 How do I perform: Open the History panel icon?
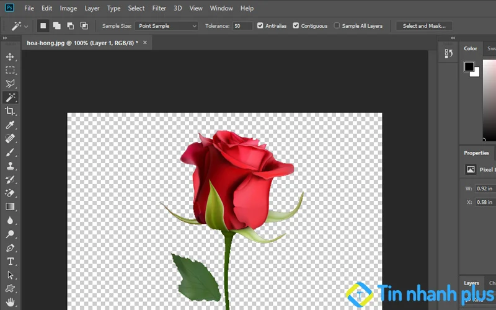[448, 53]
